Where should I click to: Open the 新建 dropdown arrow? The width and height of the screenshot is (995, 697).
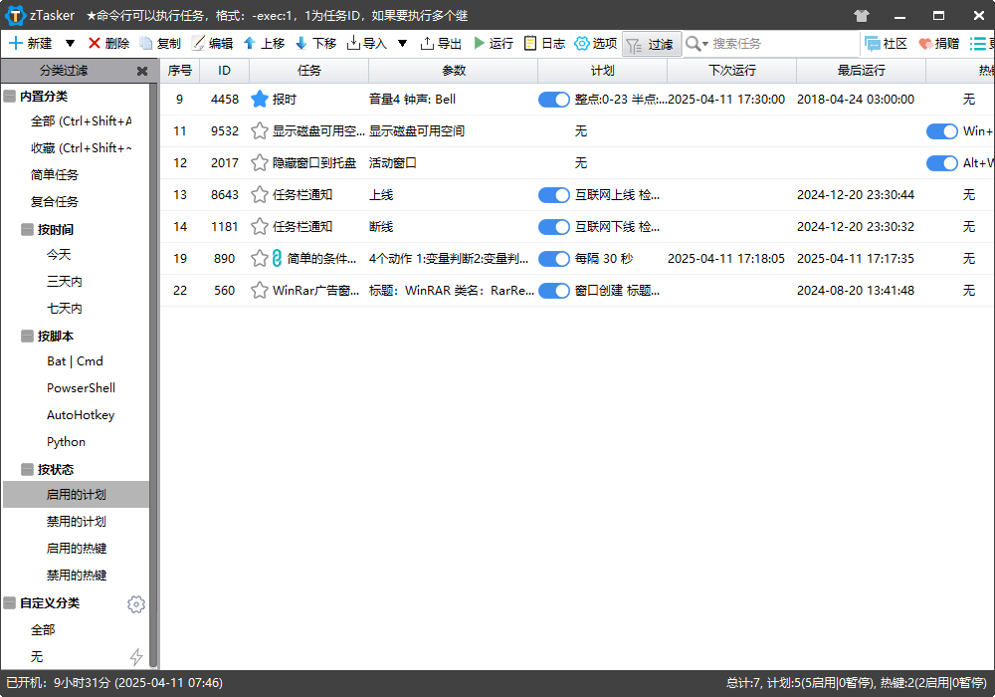click(x=68, y=44)
